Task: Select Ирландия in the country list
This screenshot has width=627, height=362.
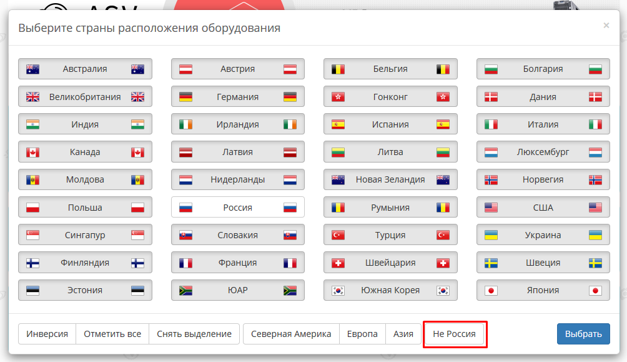Action: pos(238,124)
